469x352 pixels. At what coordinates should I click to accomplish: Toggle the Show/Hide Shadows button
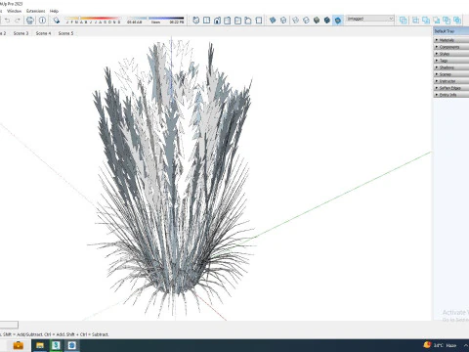click(57, 21)
